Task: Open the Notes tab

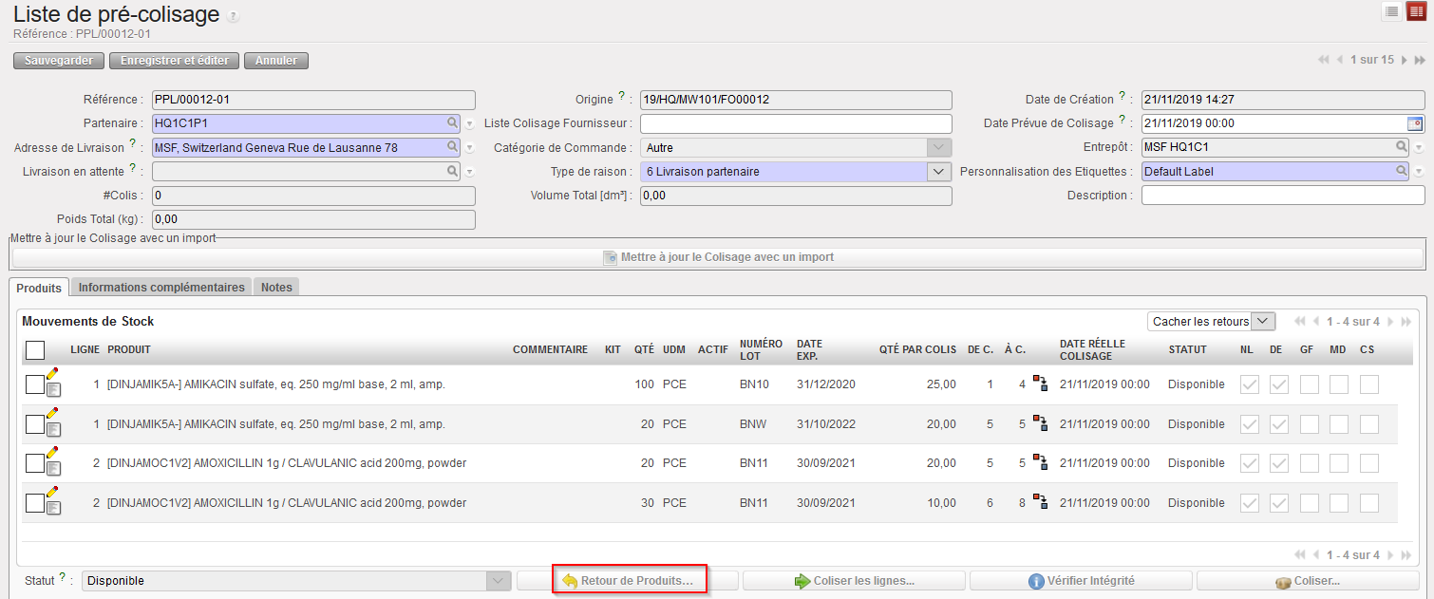Action: 276,288
